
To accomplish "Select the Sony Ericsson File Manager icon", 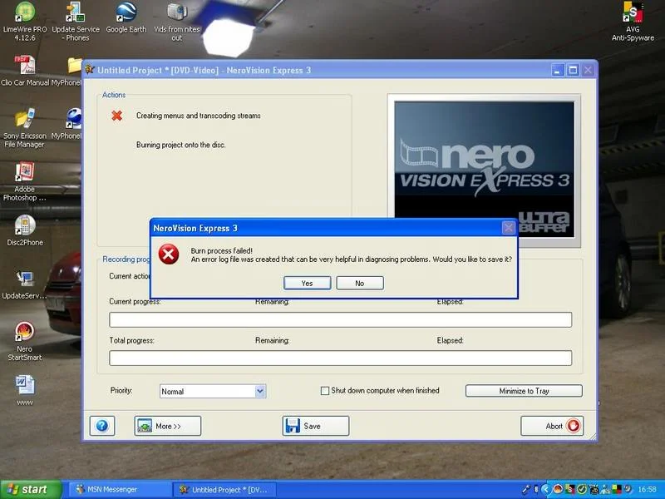I will tap(25, 128).
